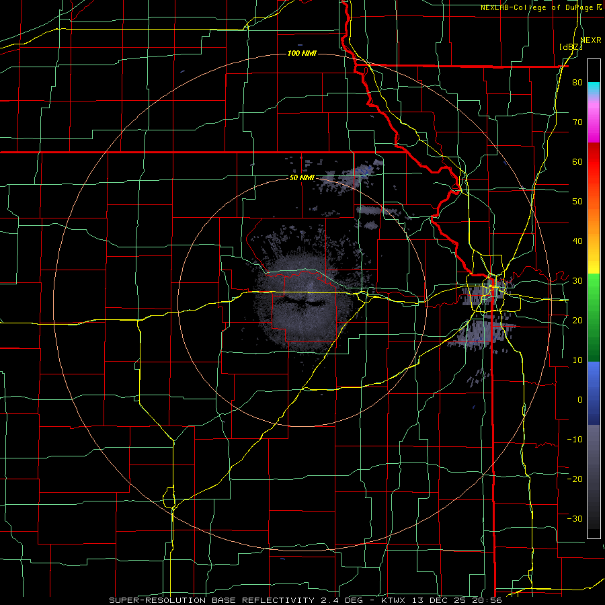Image resolution: width=605 pixels, height=605 pixels.
Task: Click the NEXR label above the color scale
Action: (591, 40)
